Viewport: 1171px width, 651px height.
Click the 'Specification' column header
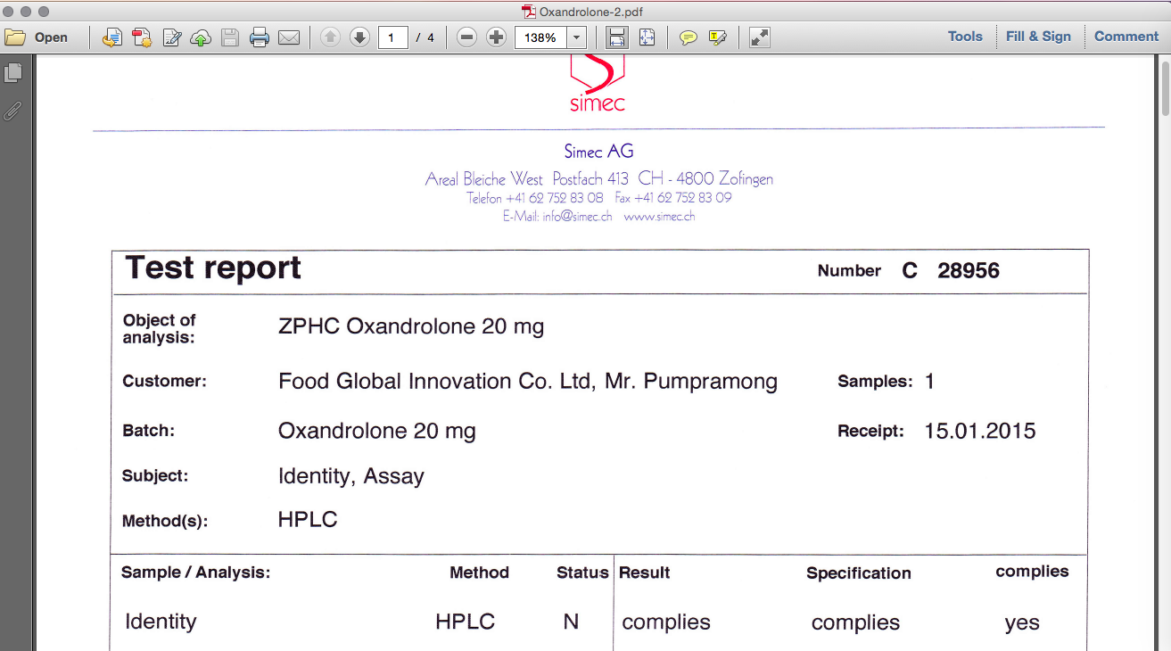(x=859, y=573)
